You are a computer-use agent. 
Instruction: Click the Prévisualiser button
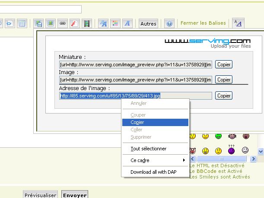click(x=41, y=195)
